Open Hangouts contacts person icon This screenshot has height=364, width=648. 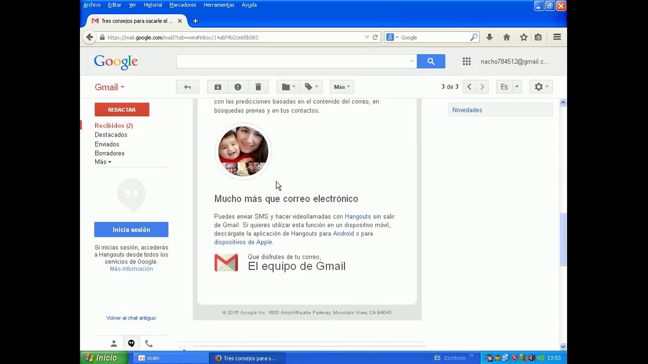pyautogui.click(x=114, y=344)
